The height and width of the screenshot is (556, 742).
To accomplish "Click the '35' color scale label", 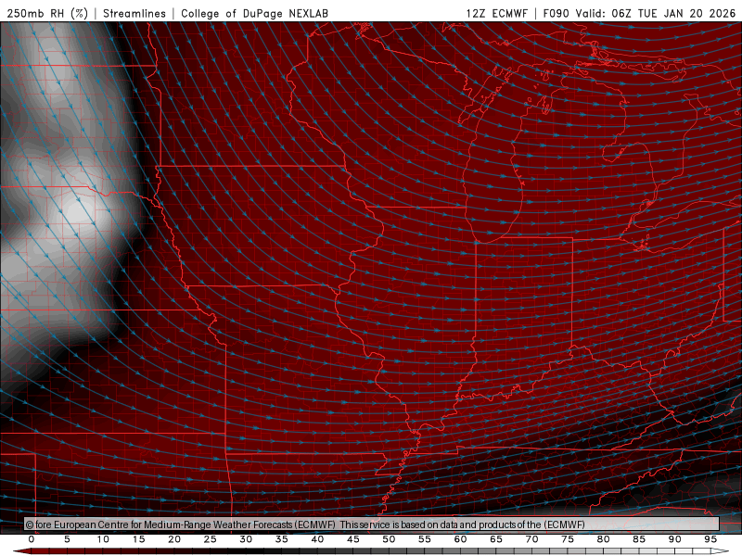I will 282,539.
